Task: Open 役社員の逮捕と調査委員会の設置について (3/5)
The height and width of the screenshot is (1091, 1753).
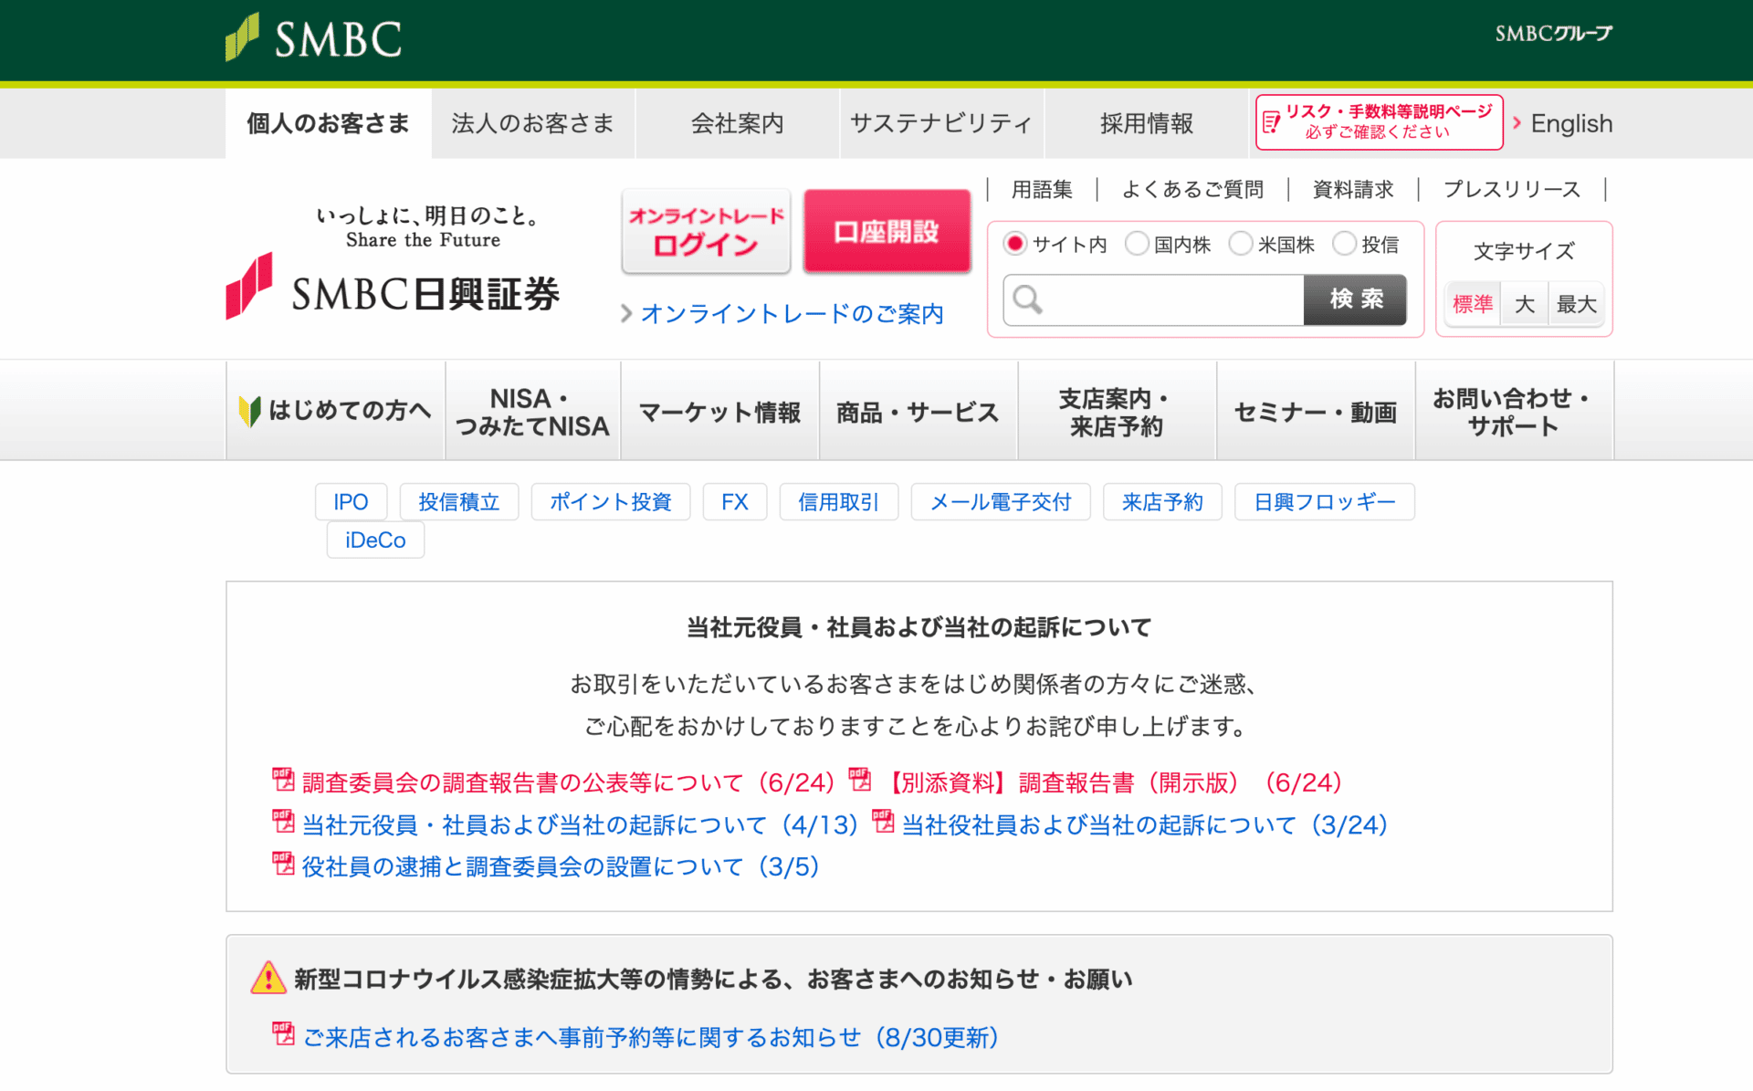Action: point(561,866)
